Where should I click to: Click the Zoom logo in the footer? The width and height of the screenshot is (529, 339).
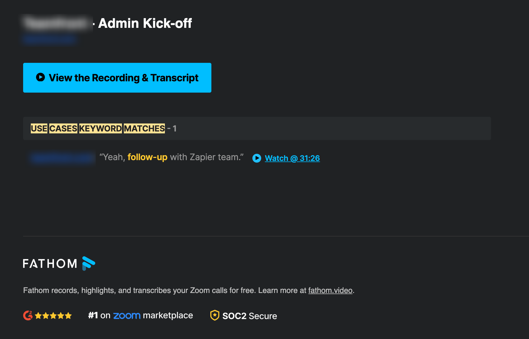tap(127, 316)
